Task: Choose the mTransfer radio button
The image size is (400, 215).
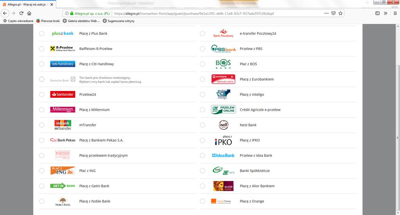Action: pos(42,125)
